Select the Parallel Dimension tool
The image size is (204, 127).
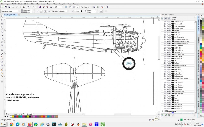2,54
